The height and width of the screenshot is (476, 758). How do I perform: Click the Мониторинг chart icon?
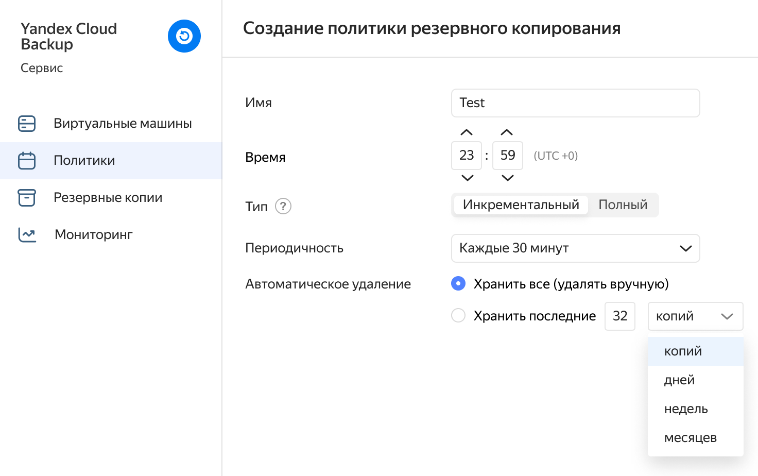point(27,235)
